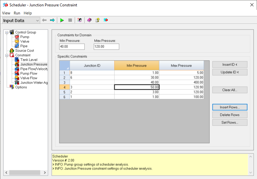
Task: Click the Constraint node icon
Action: (12, 55)
